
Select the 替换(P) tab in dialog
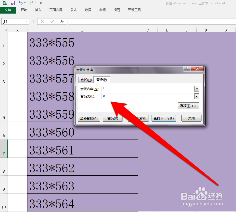[x=102, y=80]
